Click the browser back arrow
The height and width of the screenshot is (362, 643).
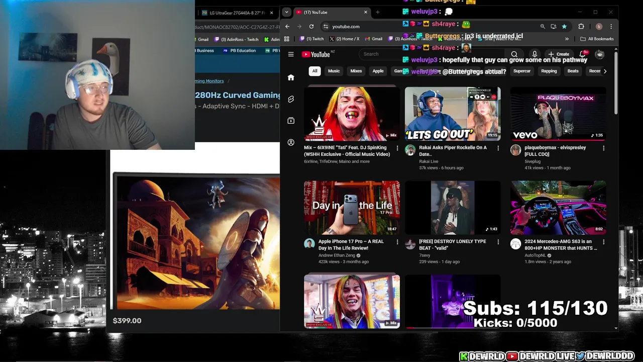(x=287, y=26)
